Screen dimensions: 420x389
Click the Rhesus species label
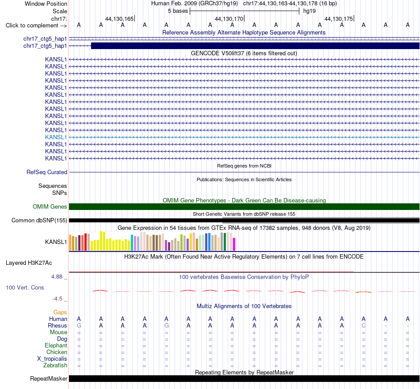coord(57,325)
